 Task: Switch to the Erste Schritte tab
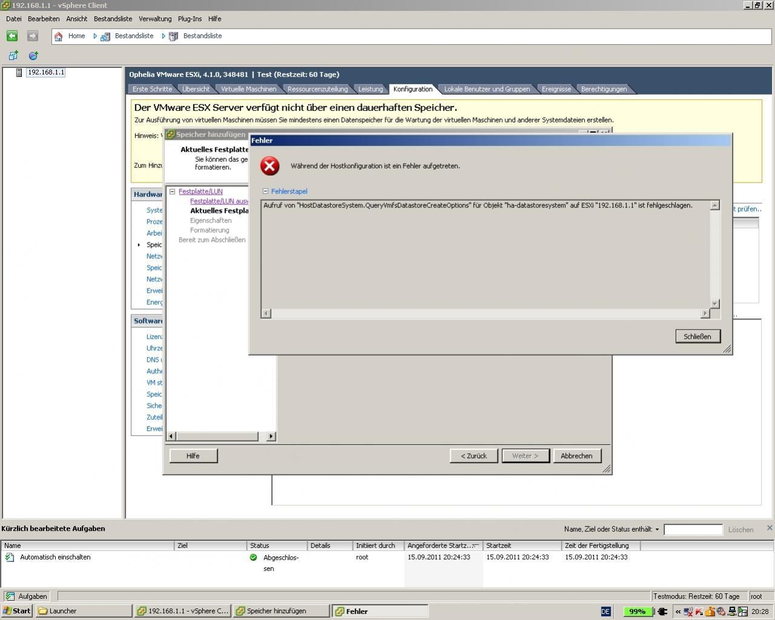tap(152, 89)
